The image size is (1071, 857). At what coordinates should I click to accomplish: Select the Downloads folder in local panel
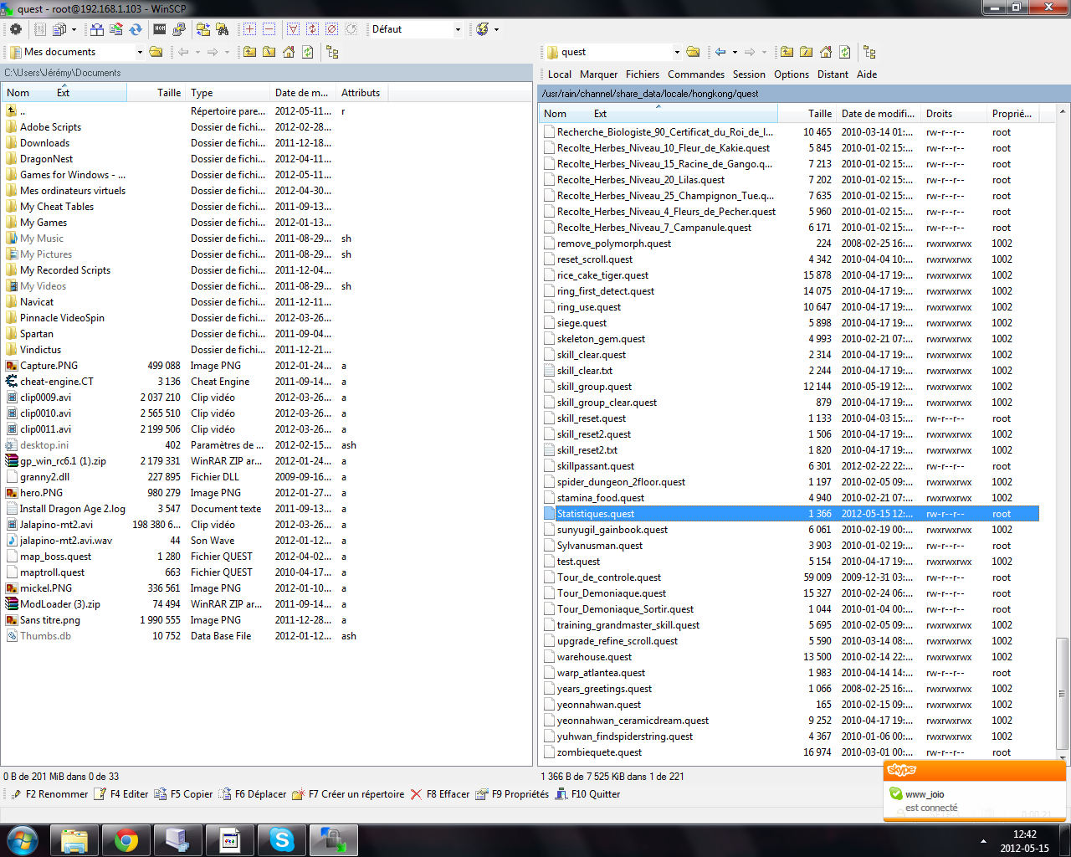coord(44,143)
